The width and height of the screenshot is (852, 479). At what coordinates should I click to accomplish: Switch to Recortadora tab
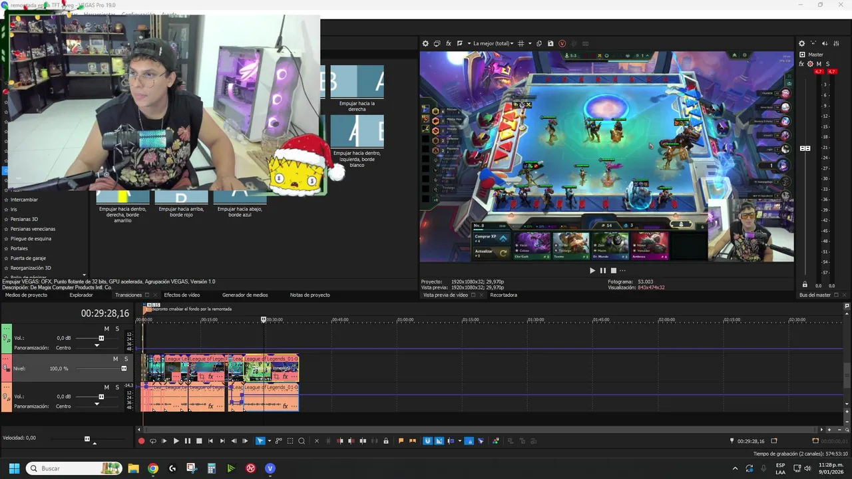(x=503, y=295)
